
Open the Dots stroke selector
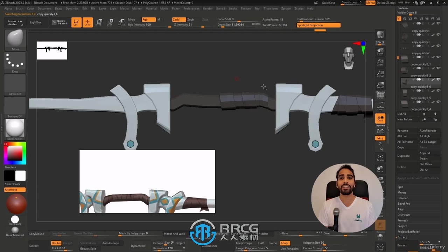(15, 63)
